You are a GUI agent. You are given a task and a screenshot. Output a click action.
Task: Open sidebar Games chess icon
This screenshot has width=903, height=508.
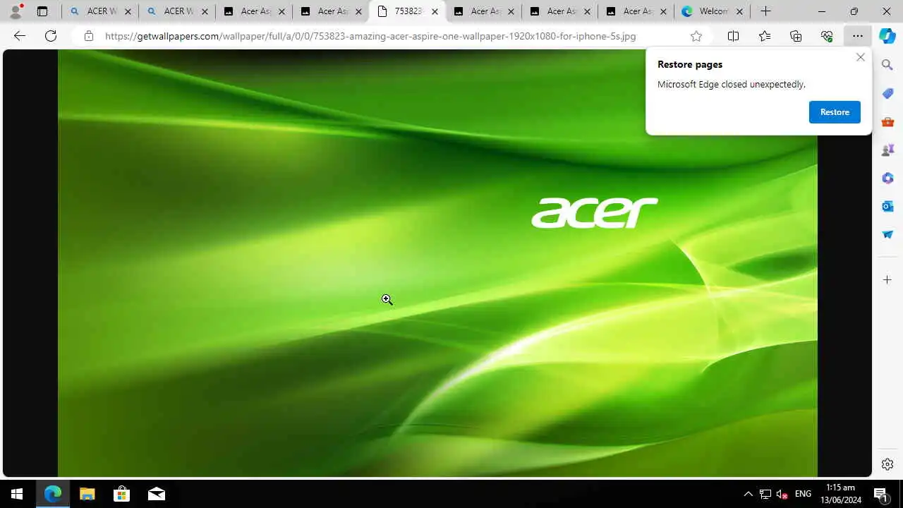coord(887,150)
